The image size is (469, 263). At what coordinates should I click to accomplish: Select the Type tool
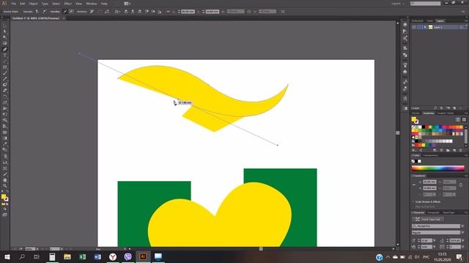click(x=5, y=56)
